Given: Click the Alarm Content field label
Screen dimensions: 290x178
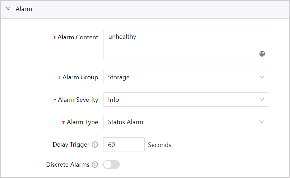Looking at the screenshot, I should click(78, 37).
